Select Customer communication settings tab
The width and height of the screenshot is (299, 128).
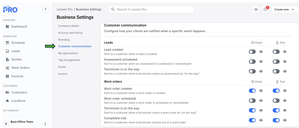click(75, 46)
